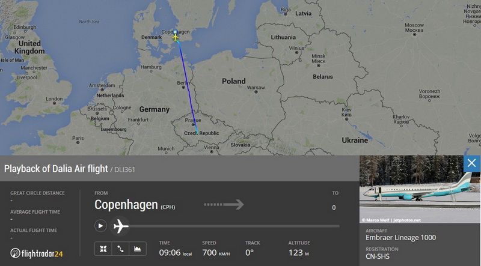This screenshot has width=481, height=266.
Task: Click the yellow aircraft icon near Copenhagen
Action: 175,37
